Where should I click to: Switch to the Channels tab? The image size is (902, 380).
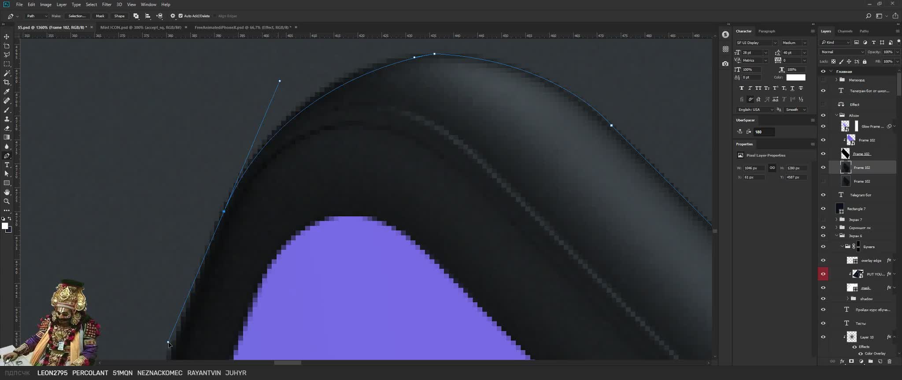845,31
